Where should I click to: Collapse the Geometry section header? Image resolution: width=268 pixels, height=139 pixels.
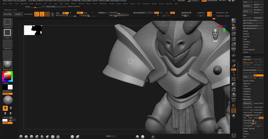click(x=247, y=57)
